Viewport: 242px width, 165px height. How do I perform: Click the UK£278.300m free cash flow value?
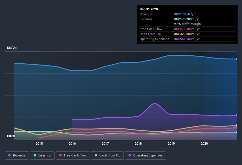pos(184,29)
